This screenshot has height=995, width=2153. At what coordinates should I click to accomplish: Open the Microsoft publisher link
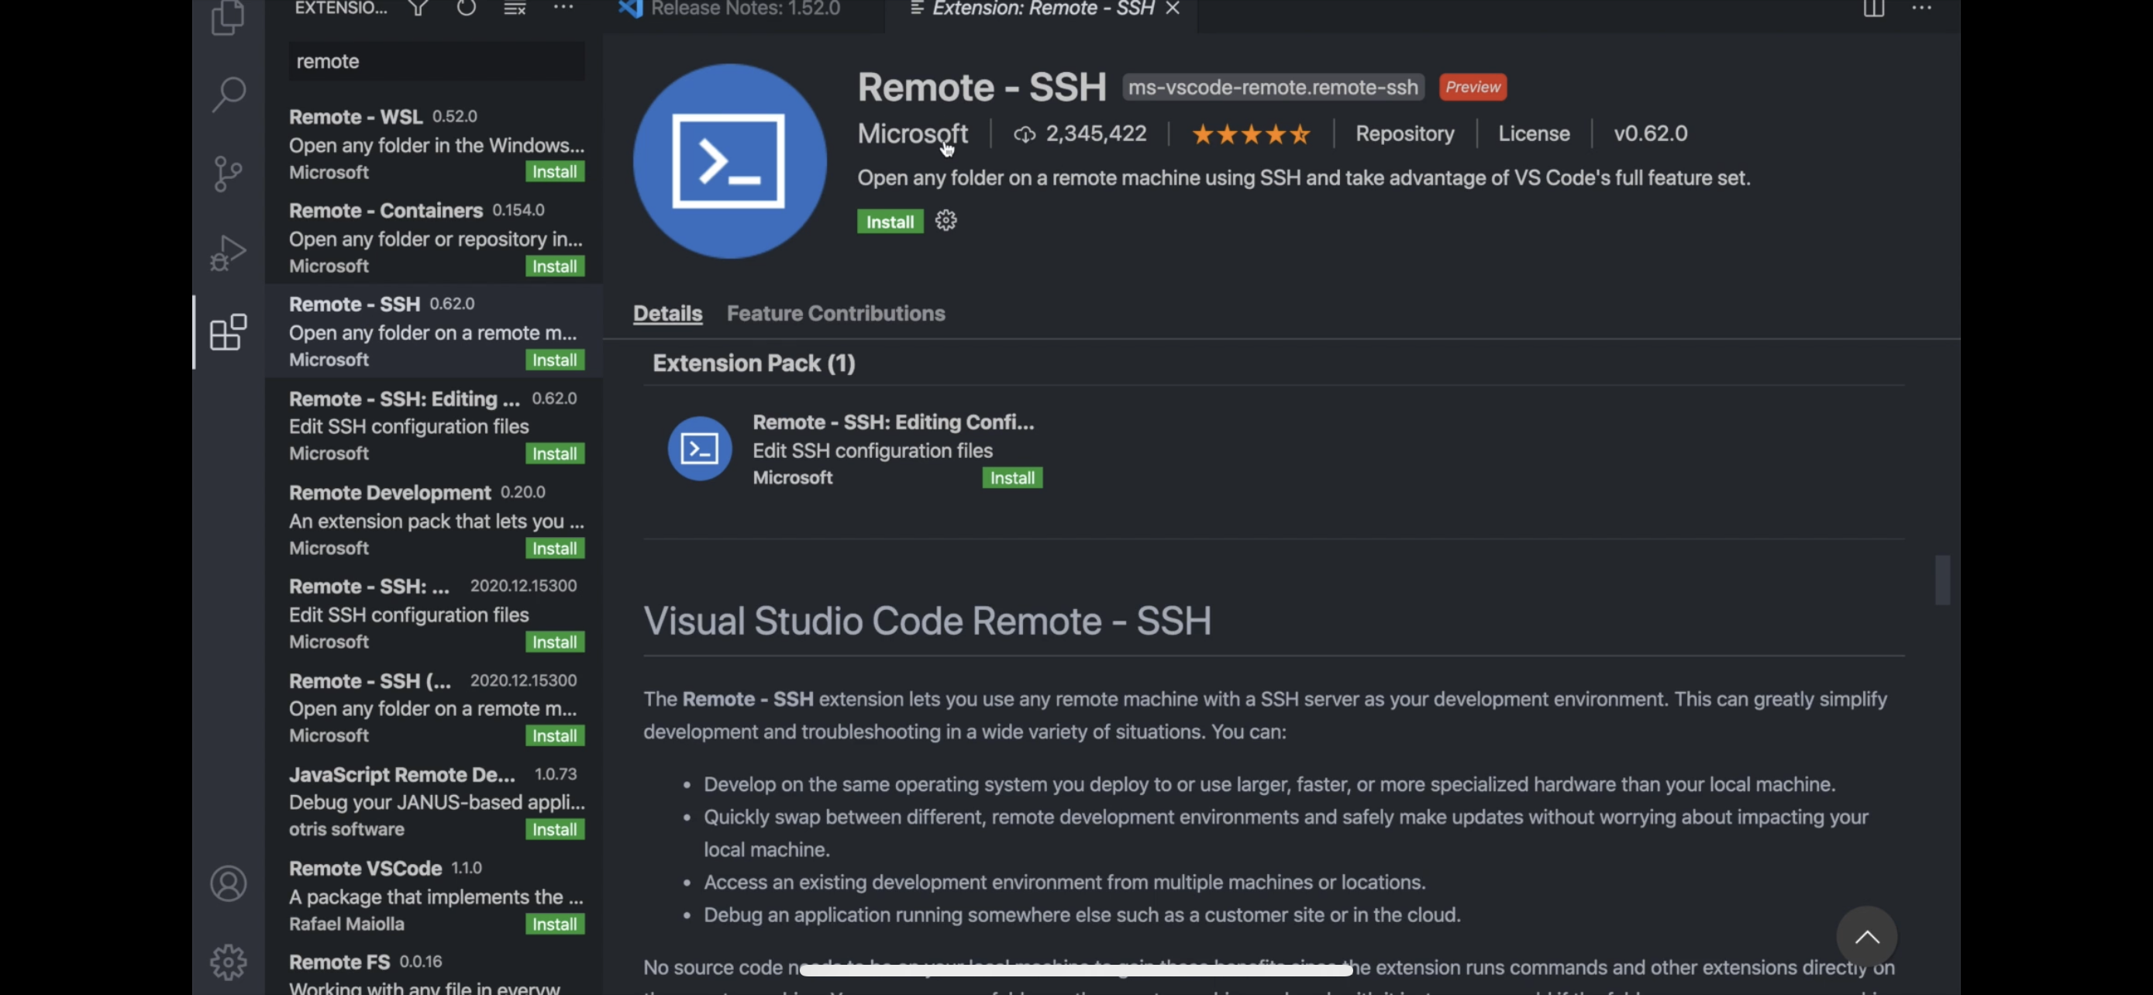913,133
